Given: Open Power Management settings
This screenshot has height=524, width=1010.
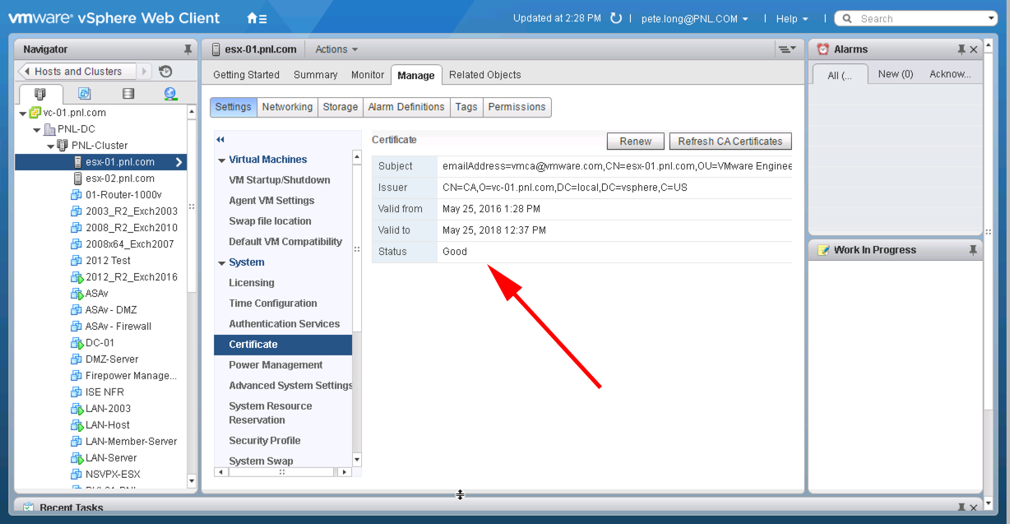Looking at the screenshot, I should click(x=276, y=365).
